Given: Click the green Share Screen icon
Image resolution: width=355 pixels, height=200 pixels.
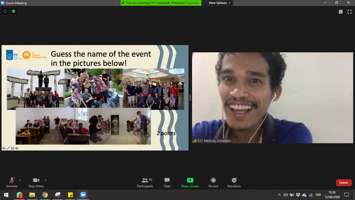Looking at the screenshot, I should click(x=190, y=180).
